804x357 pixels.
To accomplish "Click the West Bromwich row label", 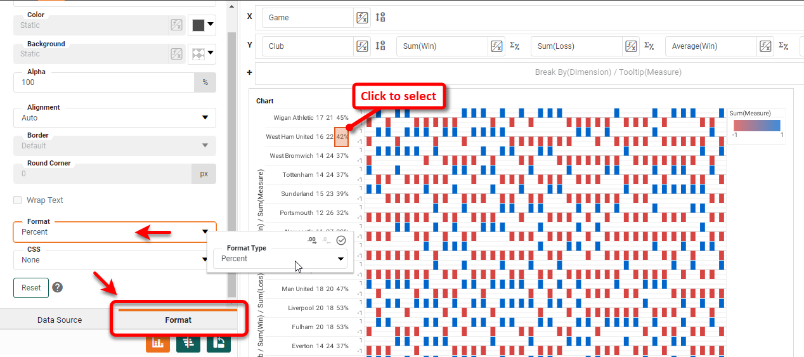I will [292, 156].
